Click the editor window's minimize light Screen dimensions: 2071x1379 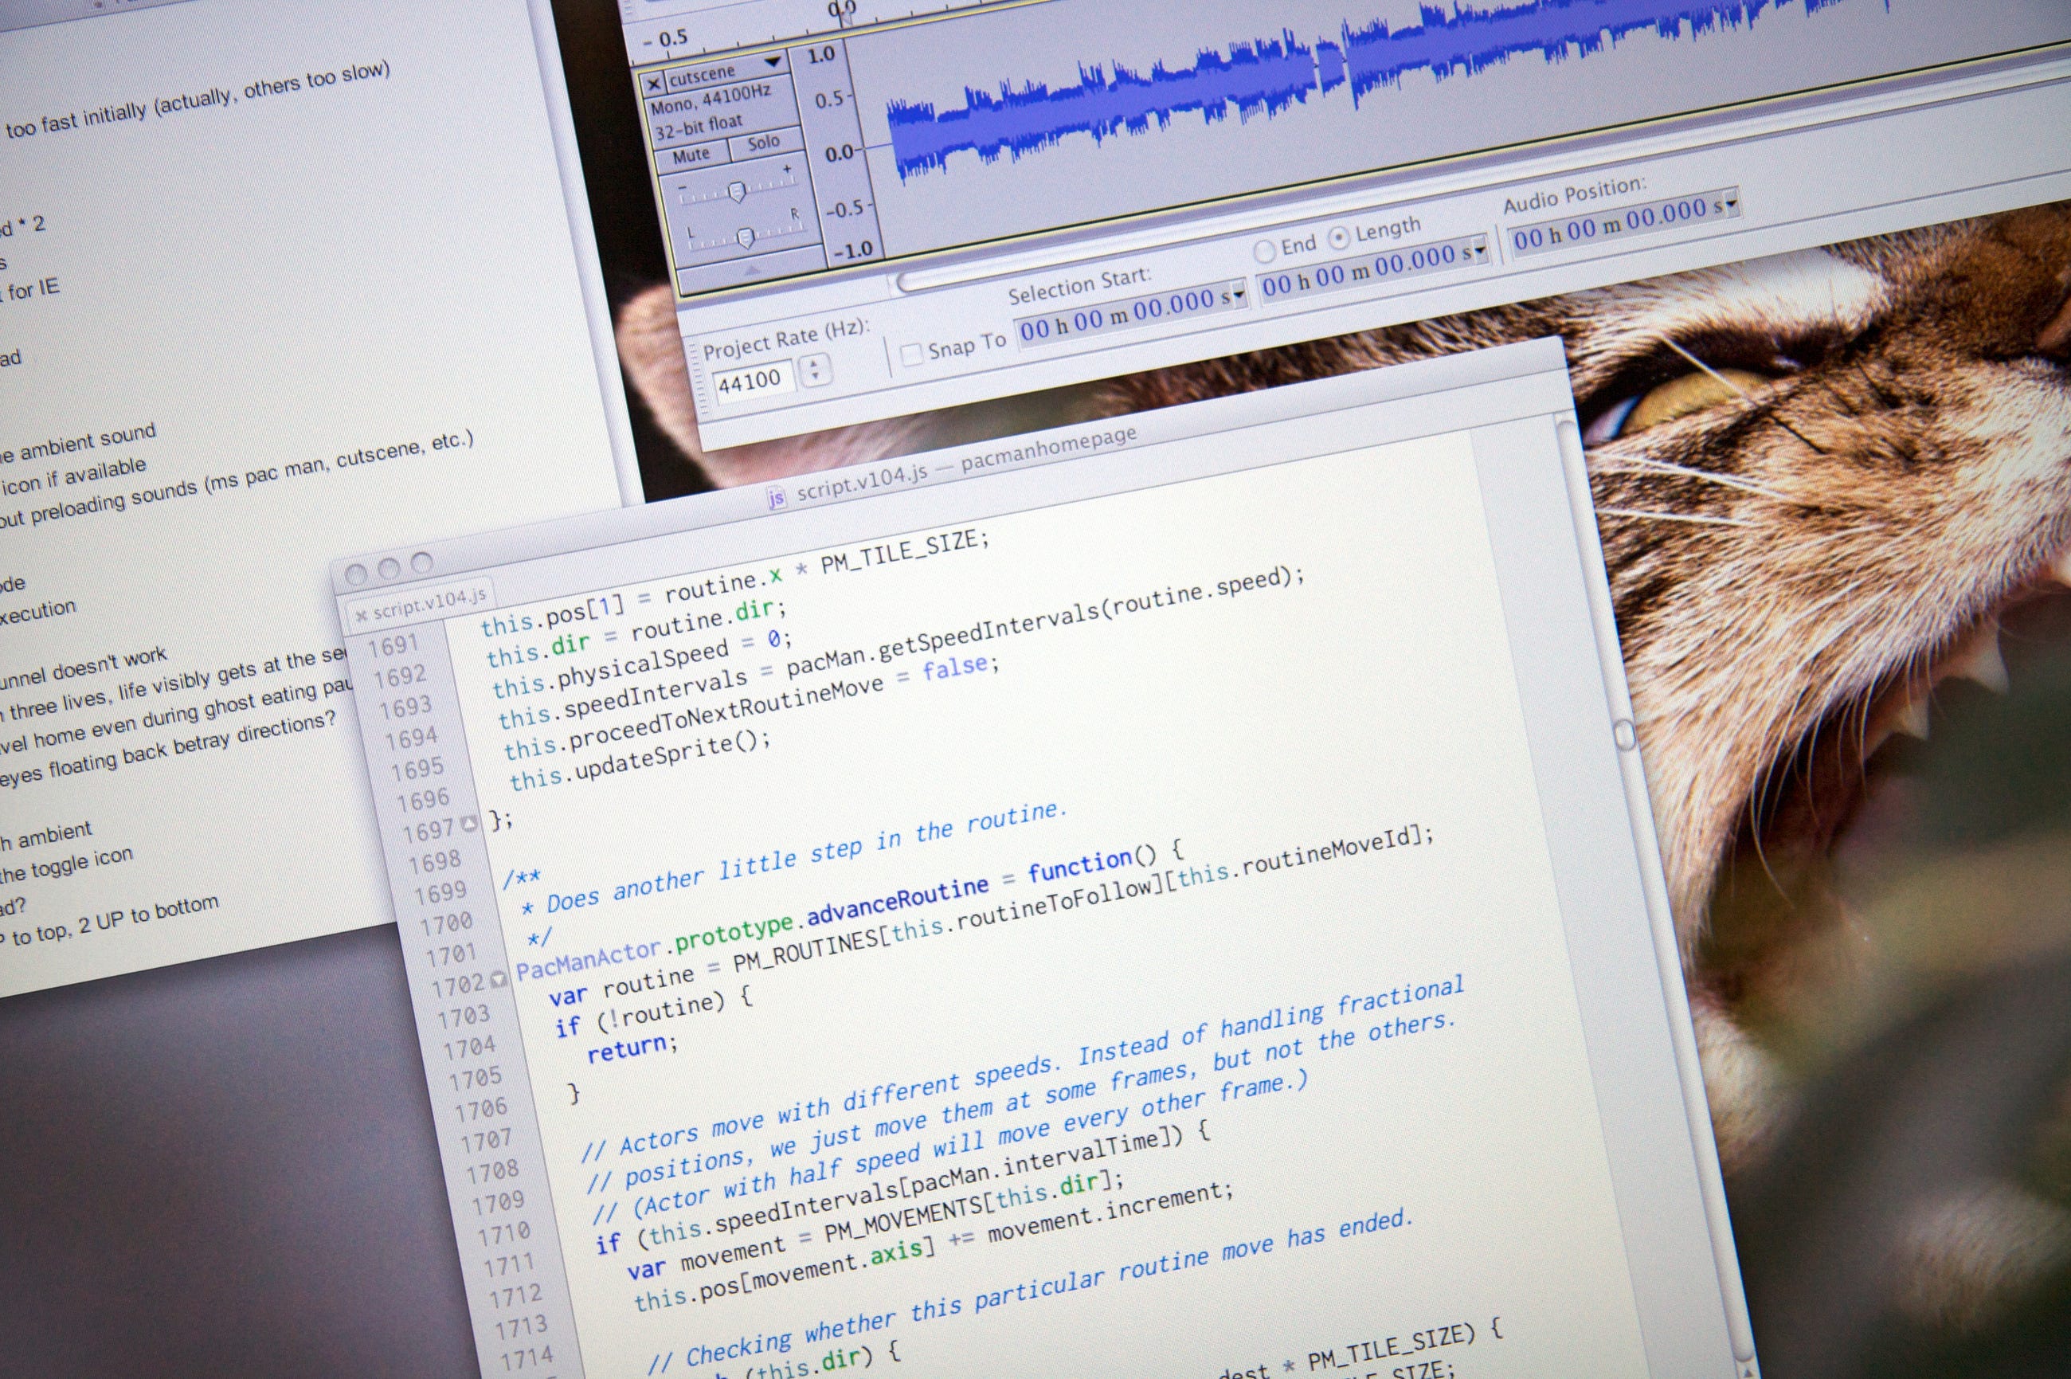pyautogui.click(x=389, y=570)
